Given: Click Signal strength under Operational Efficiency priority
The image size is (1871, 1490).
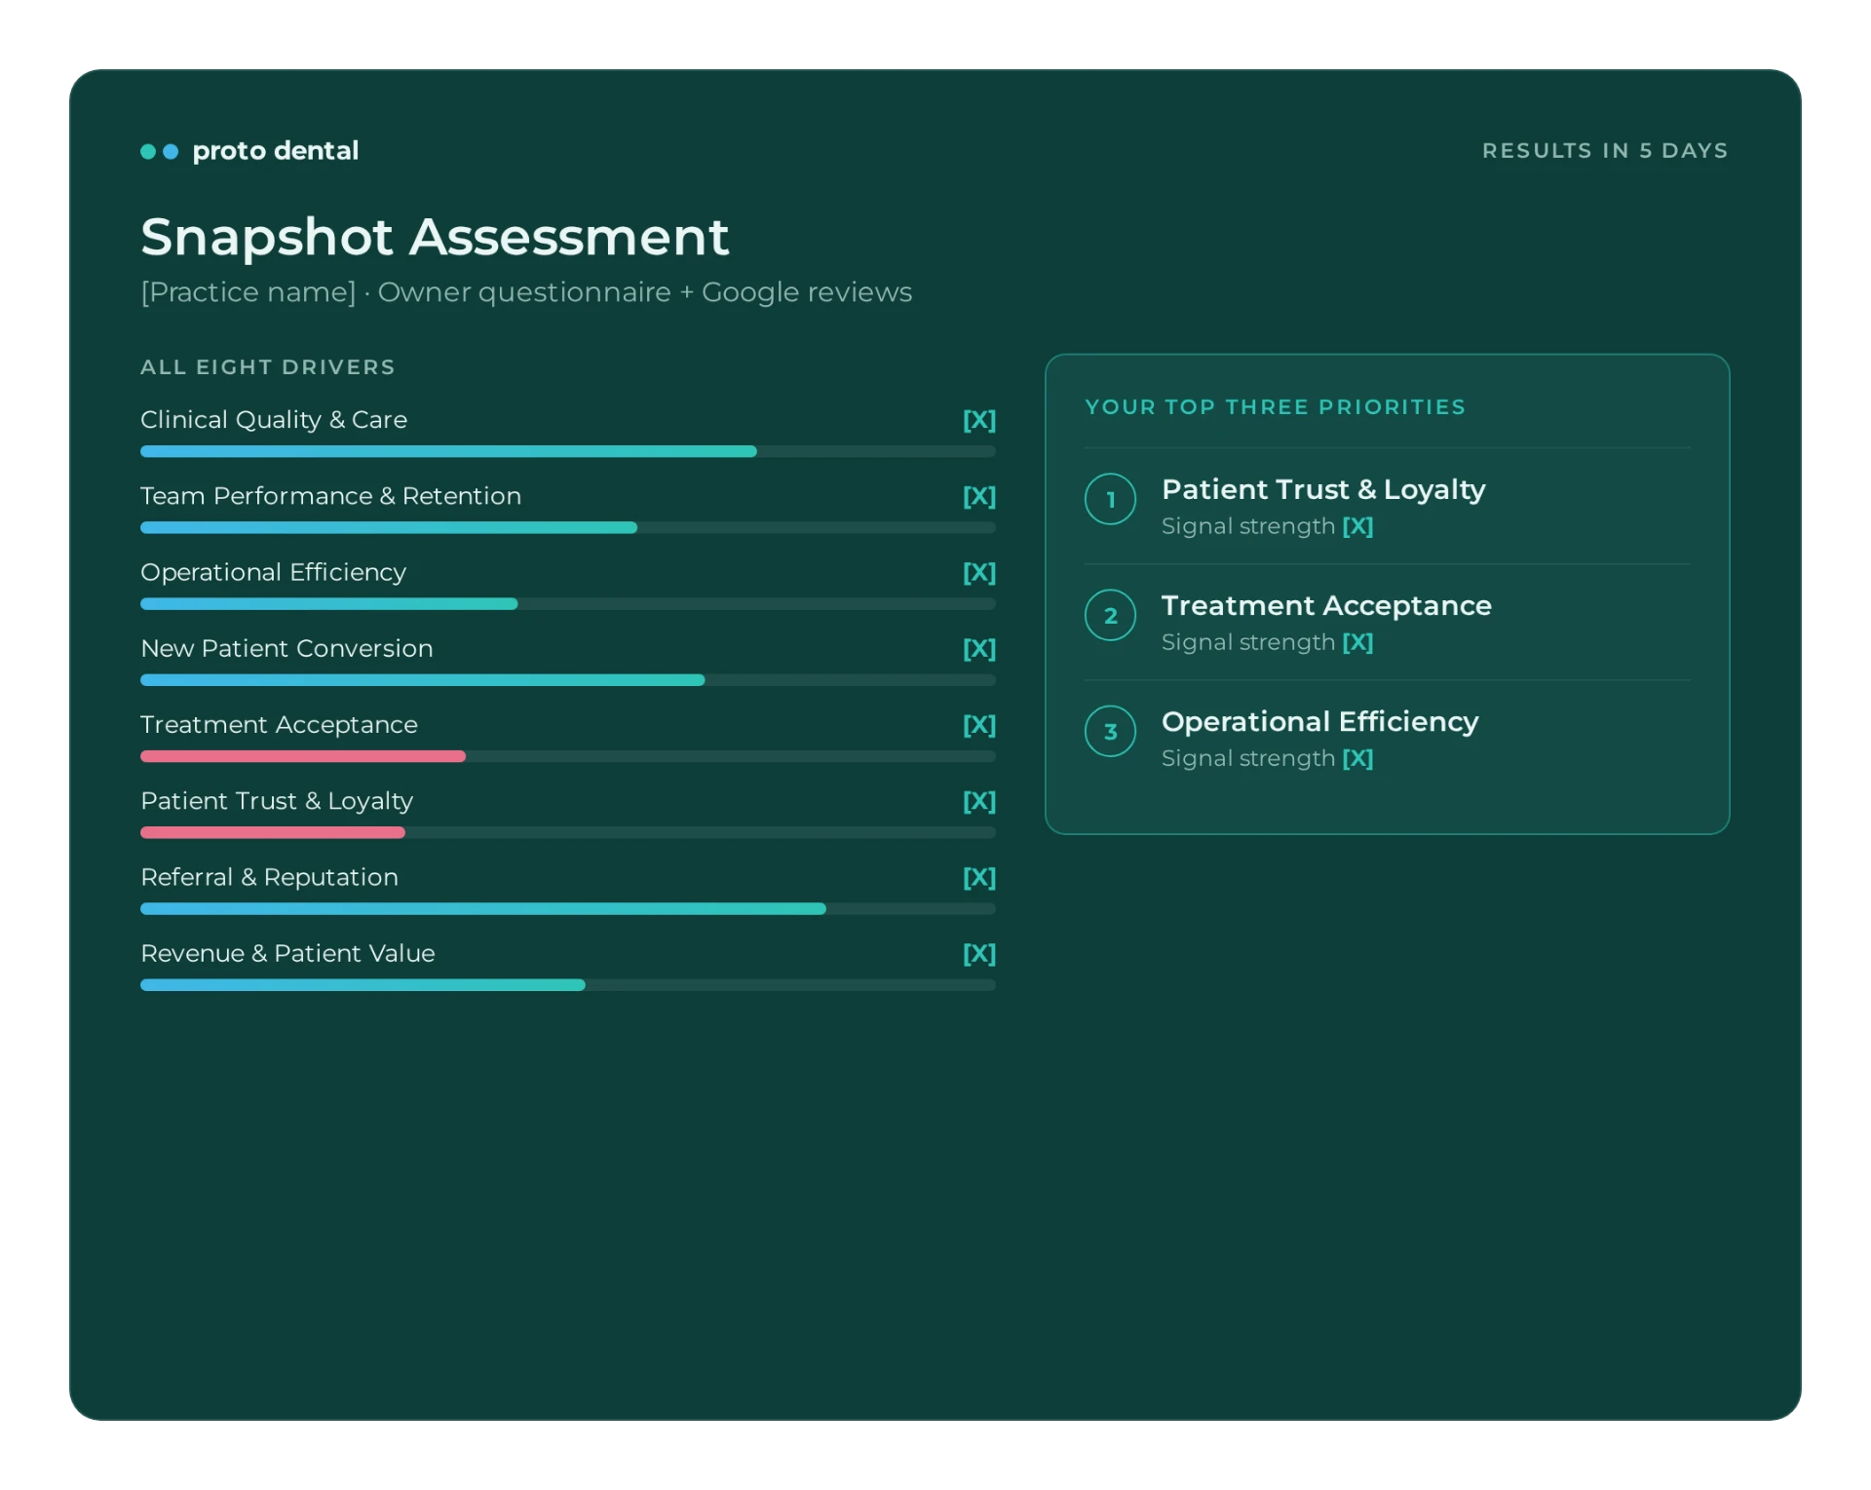Looking at the screenshot, I should [x=1268, y=758].
